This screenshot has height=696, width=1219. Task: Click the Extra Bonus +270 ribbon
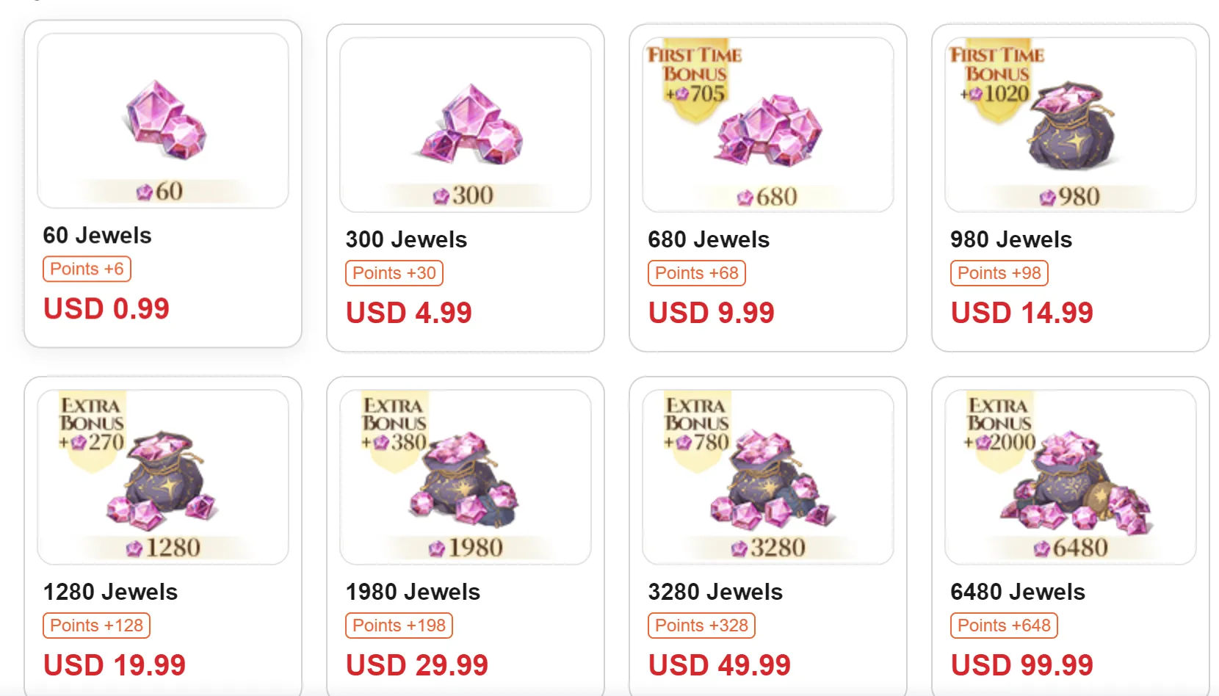pos(92,427)
